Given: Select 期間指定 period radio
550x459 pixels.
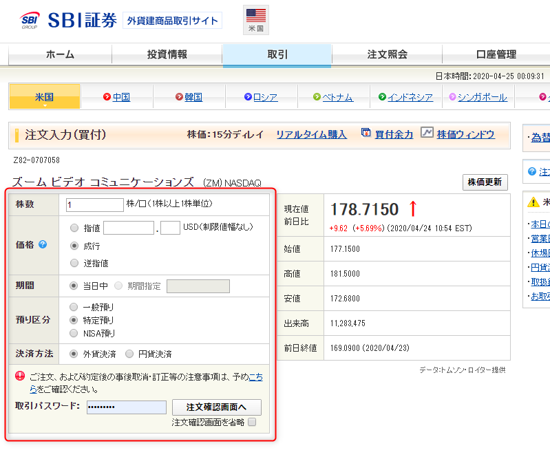Looking at the screenshot, I should (x=118, y=286).
